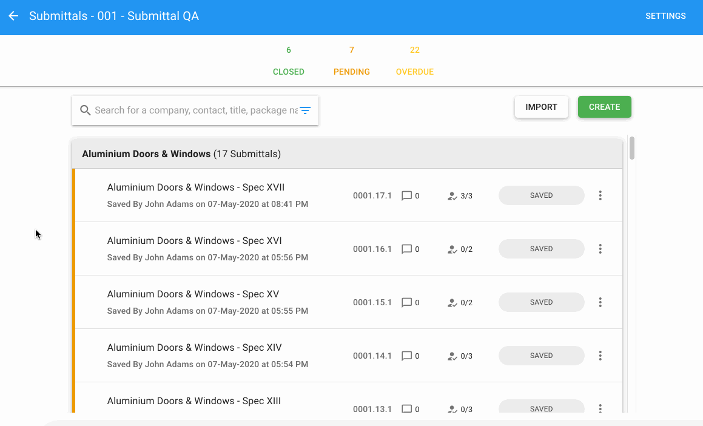Open comments icon for Spec XIV

pyautogui.click(x=406, y=356)
